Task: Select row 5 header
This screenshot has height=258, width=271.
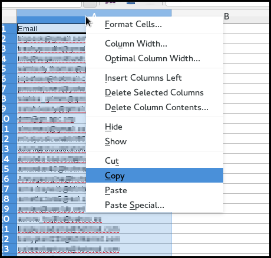Action: tap(9, 69)
